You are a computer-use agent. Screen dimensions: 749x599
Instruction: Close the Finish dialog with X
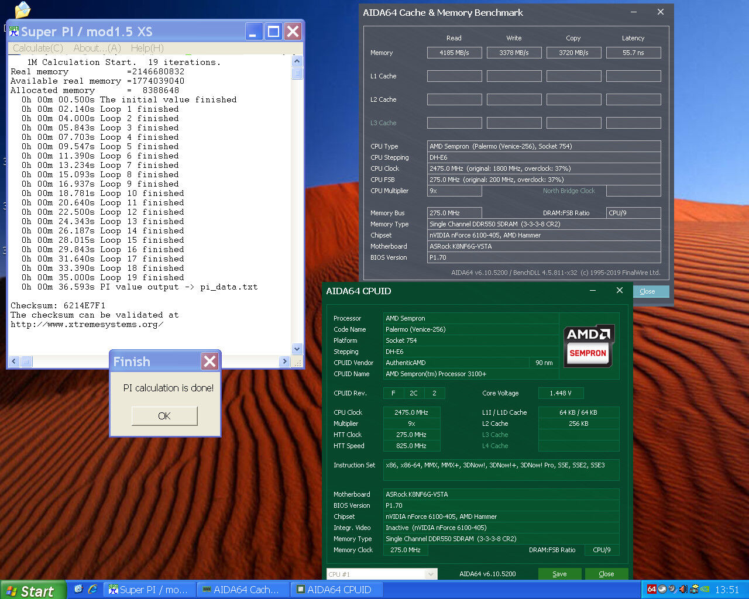click(x=209, y=362)
